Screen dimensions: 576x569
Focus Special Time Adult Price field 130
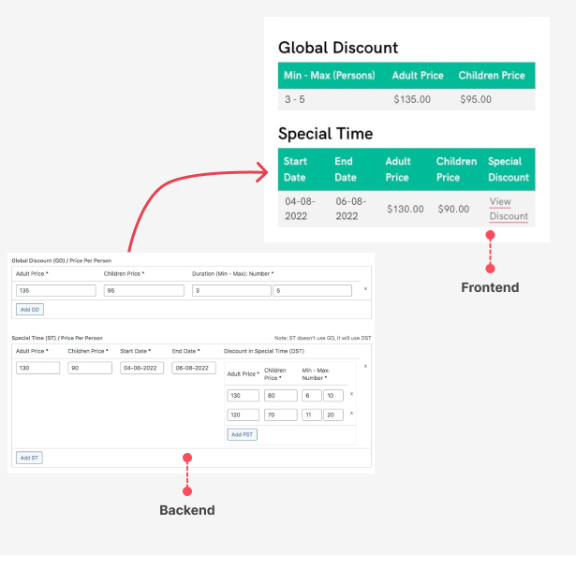[x=37, y=368]
